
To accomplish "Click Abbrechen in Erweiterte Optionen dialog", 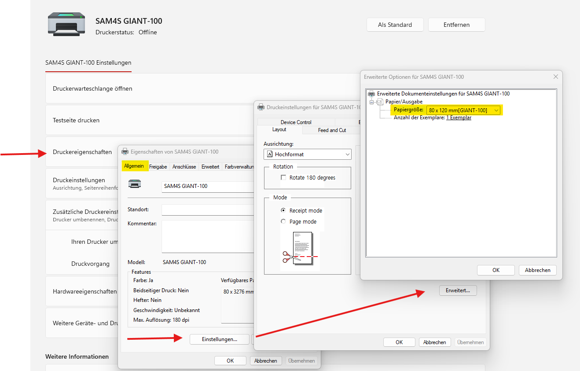I will pos(538,270).
